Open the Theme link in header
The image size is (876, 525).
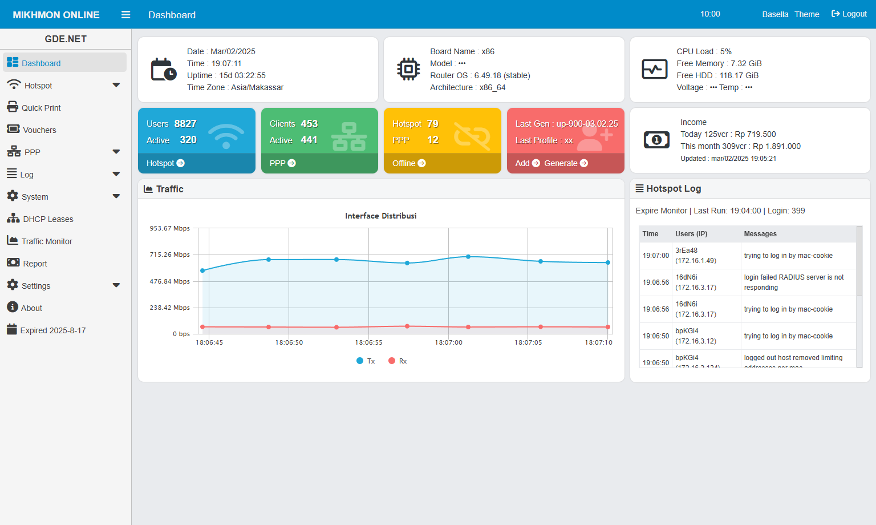[806, 14]
